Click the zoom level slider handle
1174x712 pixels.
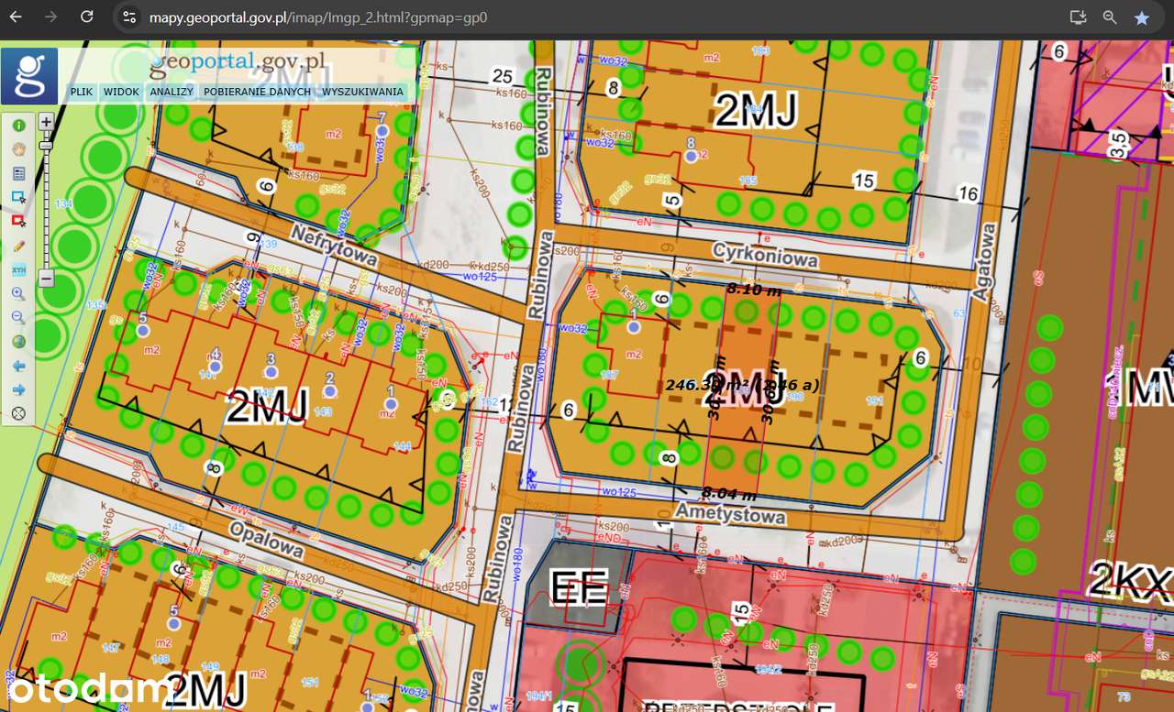coord(44,146)
